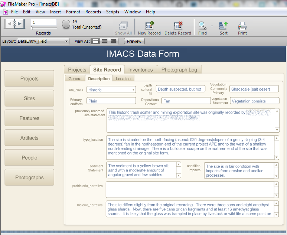Switch to the Photograph Log tab
The width and height of the screenshot is (287, 235).
(x=179, y=69)
